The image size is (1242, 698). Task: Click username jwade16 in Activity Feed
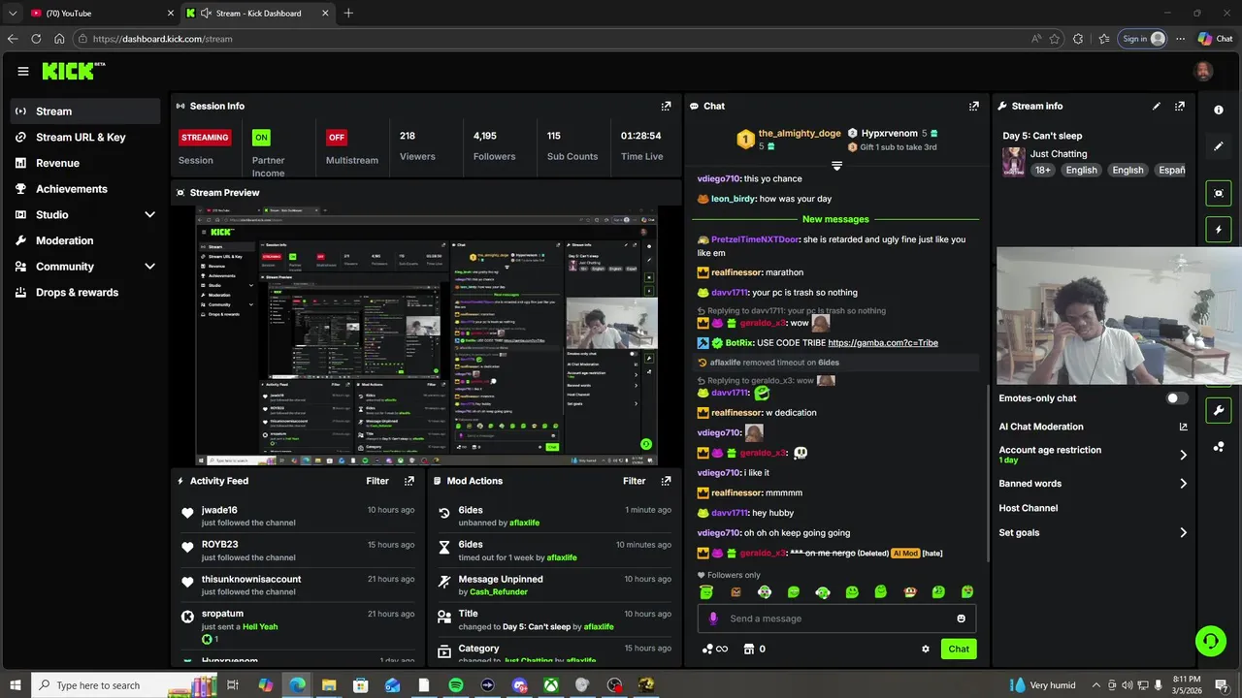tap(219, 510)
